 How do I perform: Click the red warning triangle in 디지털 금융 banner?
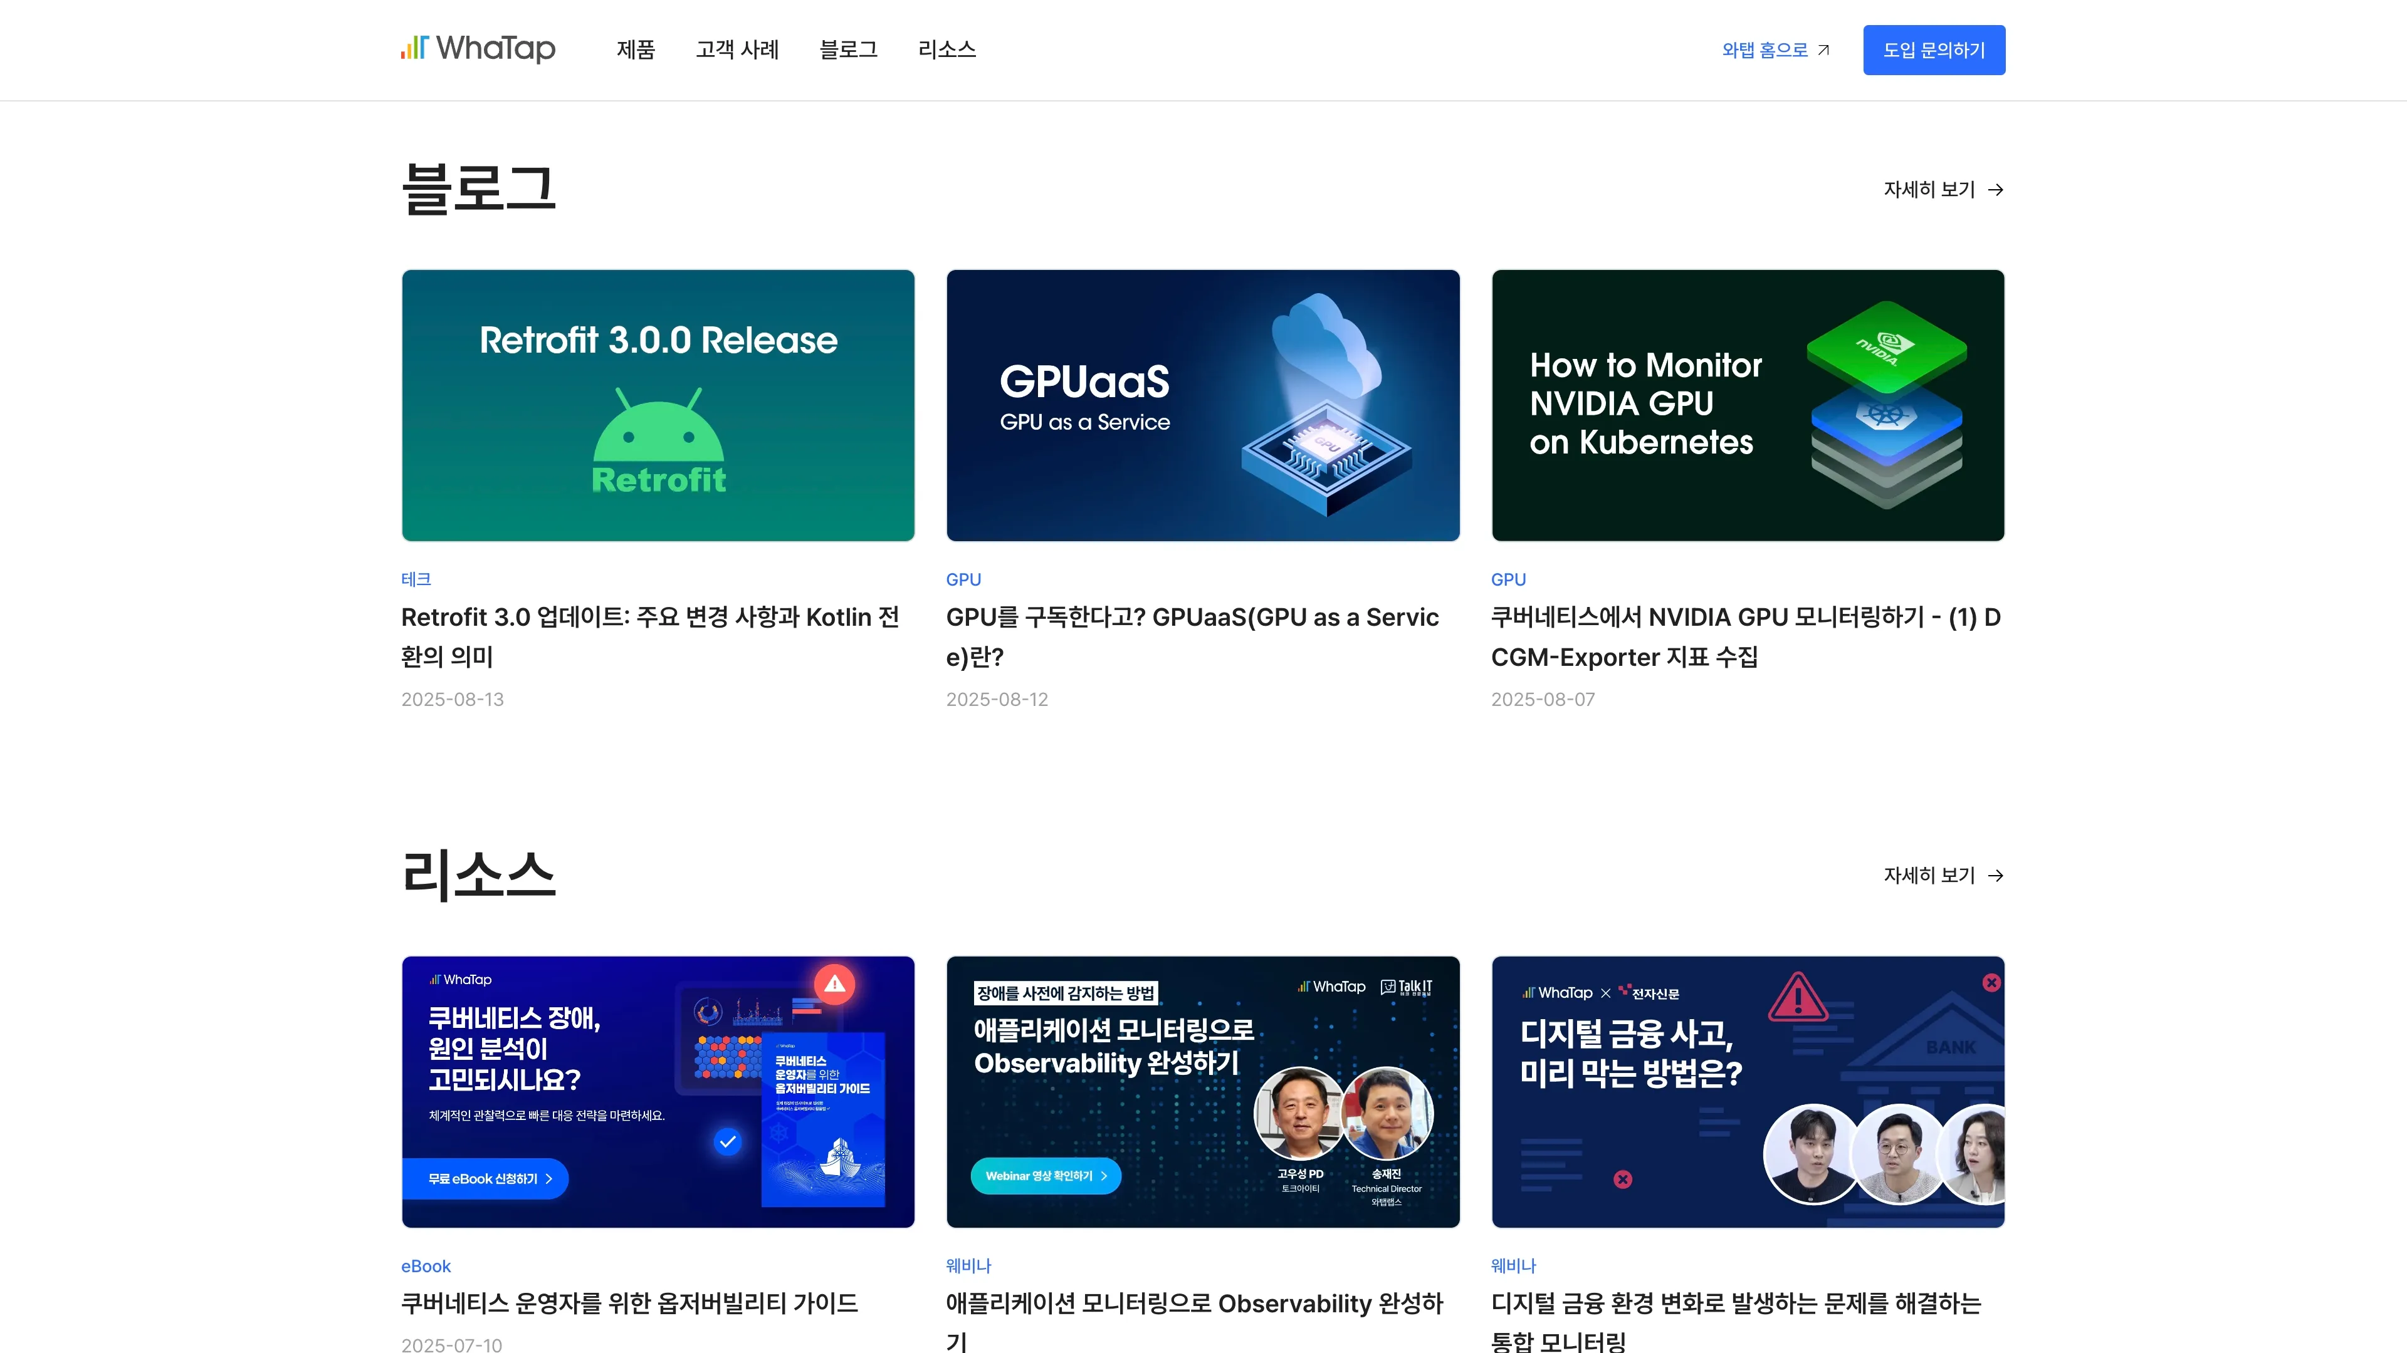(1798, 997)
